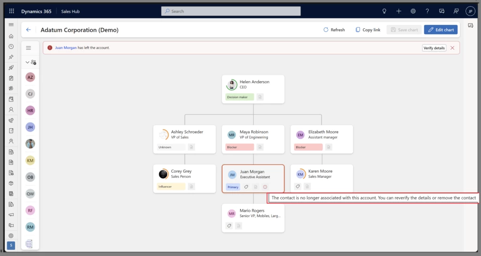The height and width of the screenshot is (256, 481).
Task: Open the notes icon on Ashley Schroeder card
Action: pyautogui.click(x=191, y=147)
